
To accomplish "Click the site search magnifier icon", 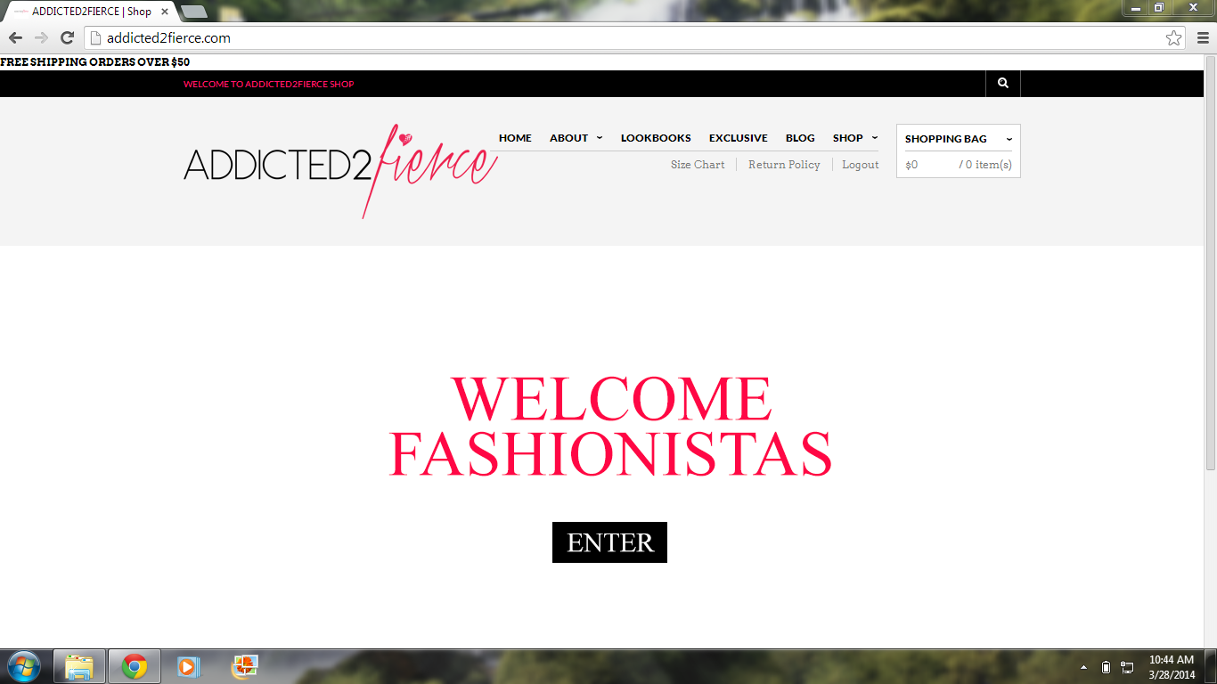I will pyautogui.click(x=1003, y=83).
